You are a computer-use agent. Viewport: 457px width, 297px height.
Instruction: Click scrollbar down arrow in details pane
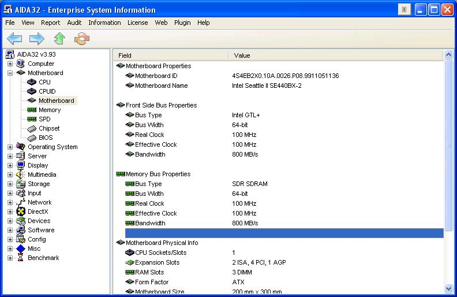448,289
